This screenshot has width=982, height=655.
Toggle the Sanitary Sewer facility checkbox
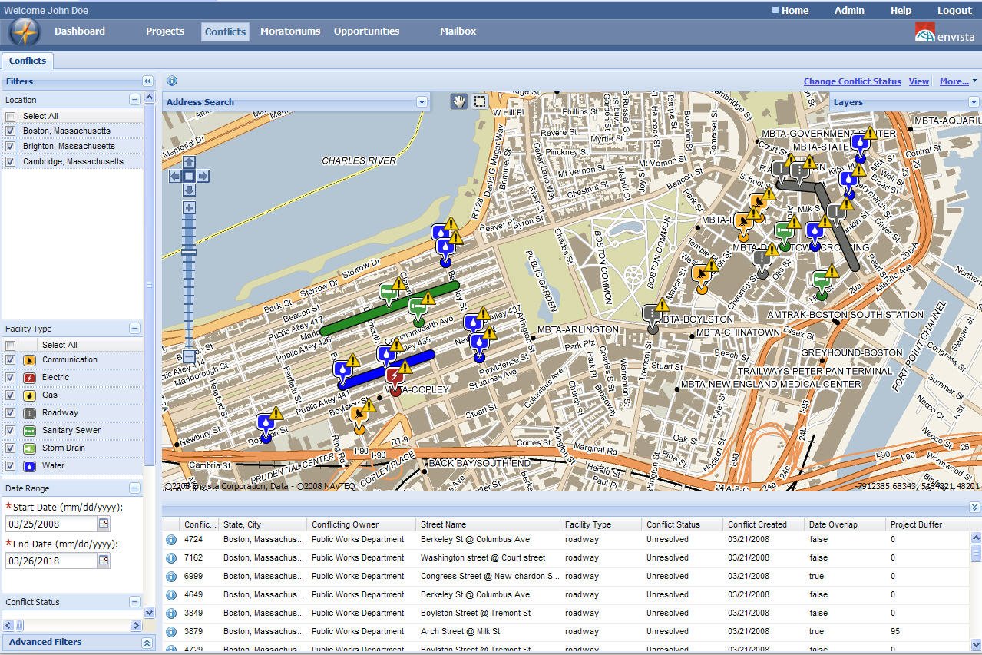coord(11,431)
